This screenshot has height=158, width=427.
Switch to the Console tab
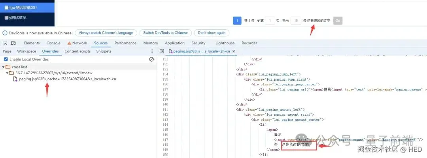click(x=53, y=43)
